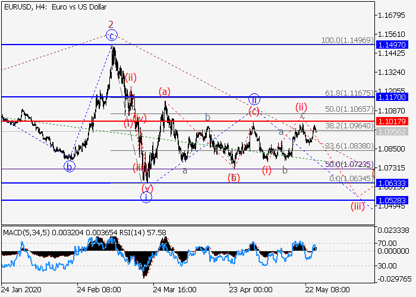
Task: Select the red (c) wave label
Action: (254, 111)
